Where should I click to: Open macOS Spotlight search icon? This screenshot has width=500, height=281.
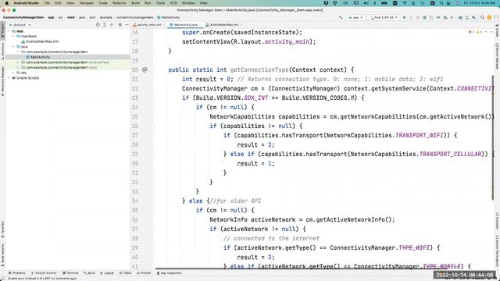pos(441,3)
